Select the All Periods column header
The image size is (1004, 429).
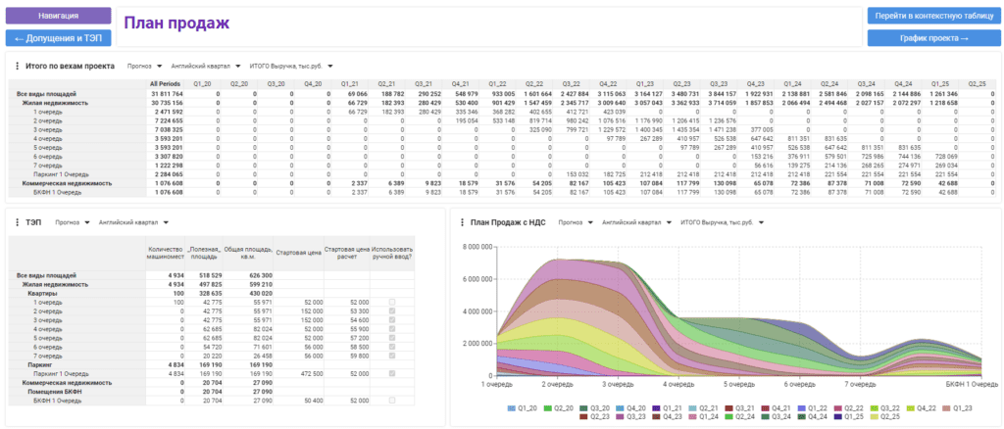[163, 84]
